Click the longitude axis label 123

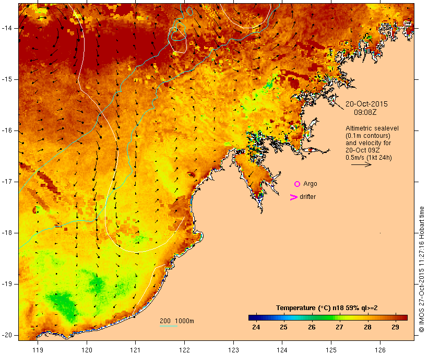point(233,350)
